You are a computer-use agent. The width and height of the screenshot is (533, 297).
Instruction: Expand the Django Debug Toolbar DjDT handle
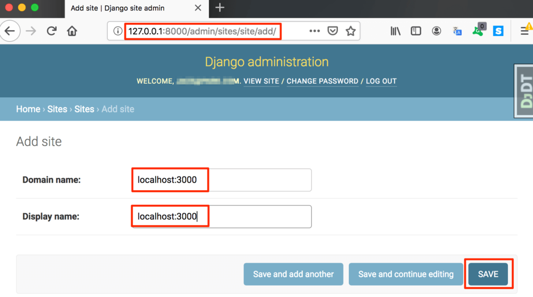(x=524, y=91)
